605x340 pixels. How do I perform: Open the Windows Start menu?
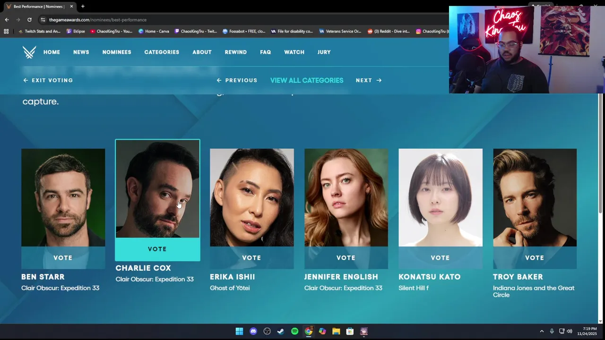click(239, 331)
